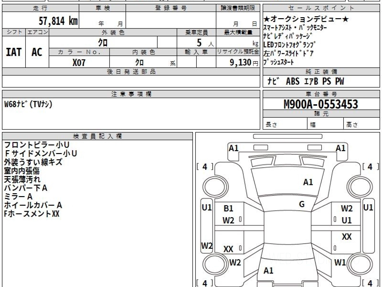Click the G mark on the windshield
Image resolution: width=382 pixels, height=287 pixels.
[302, 204]
